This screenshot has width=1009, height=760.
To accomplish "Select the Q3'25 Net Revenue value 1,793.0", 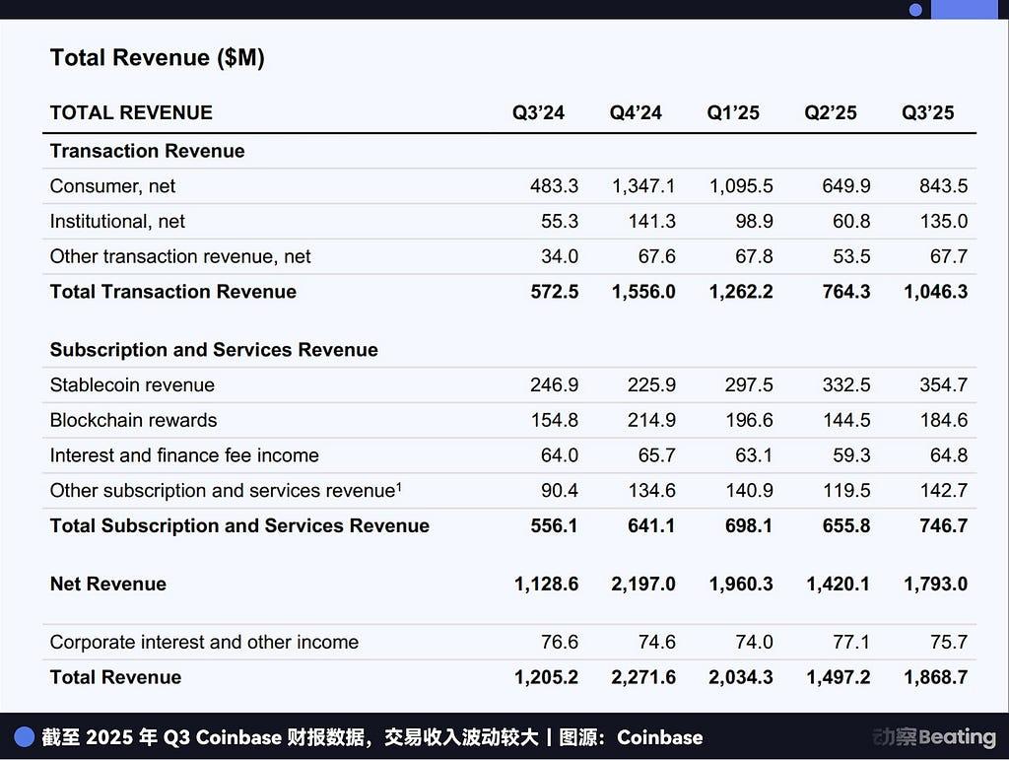I will 935,585.
